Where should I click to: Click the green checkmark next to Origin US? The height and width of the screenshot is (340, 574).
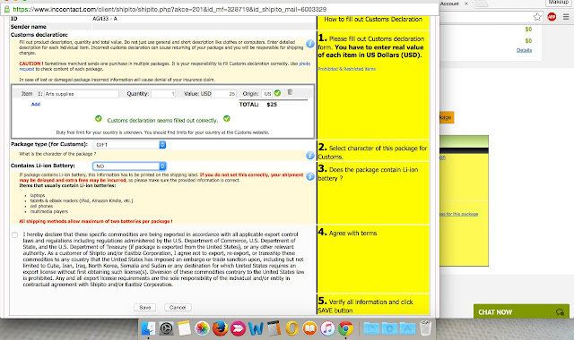(277, 93)
